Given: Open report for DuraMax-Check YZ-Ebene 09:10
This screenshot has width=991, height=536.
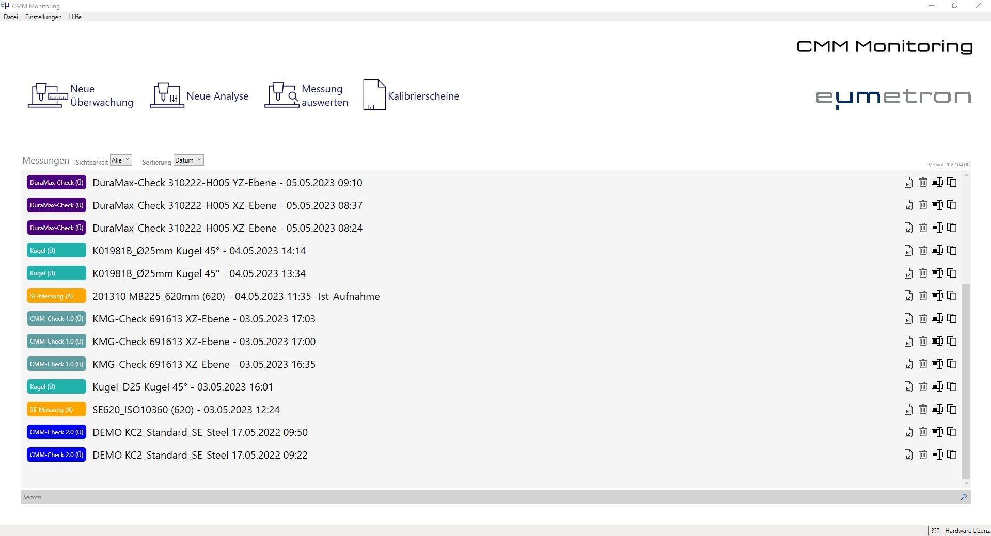Looking at the screenshot, I should coord(908,183).
